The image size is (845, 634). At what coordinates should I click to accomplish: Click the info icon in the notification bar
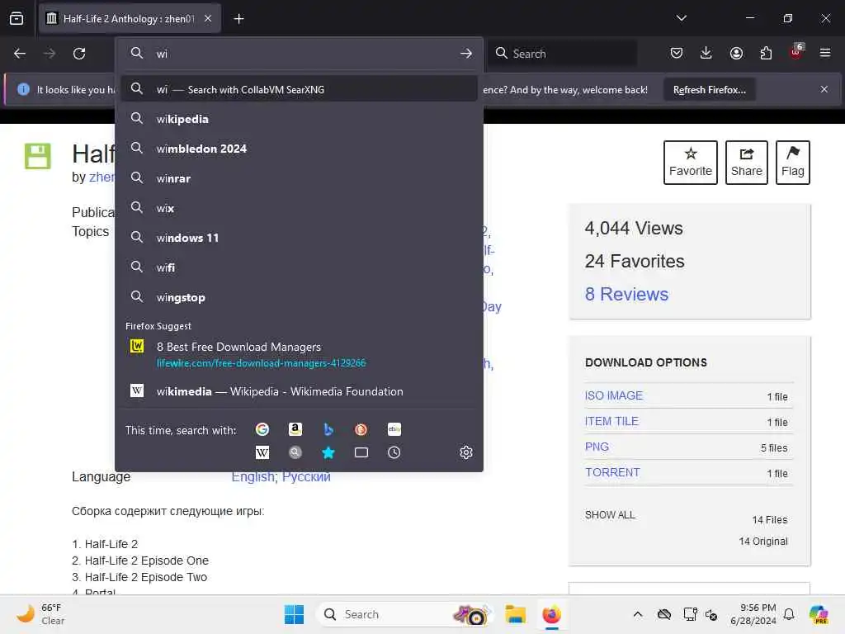coord(23,89)
